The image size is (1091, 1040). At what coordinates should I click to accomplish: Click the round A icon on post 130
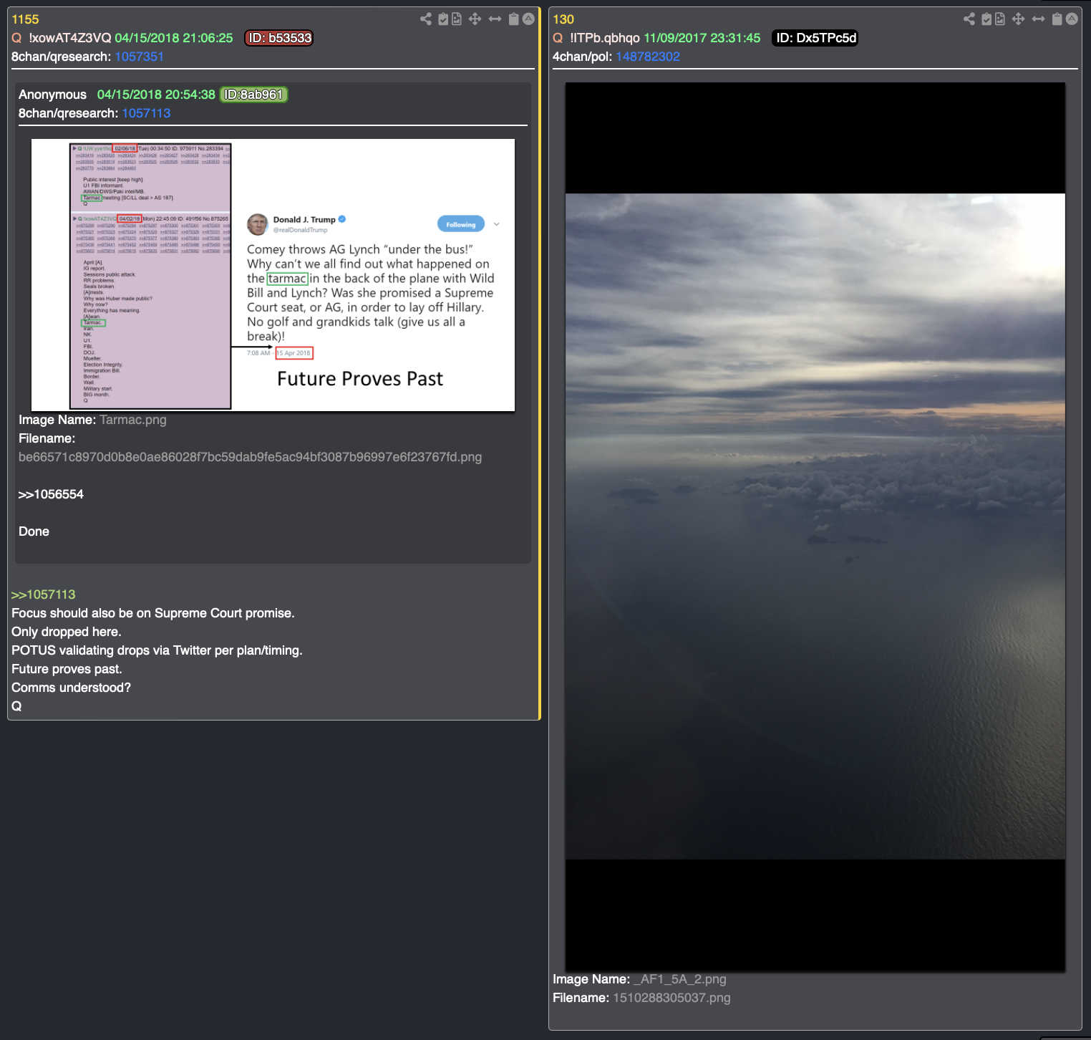(1072, 19)
